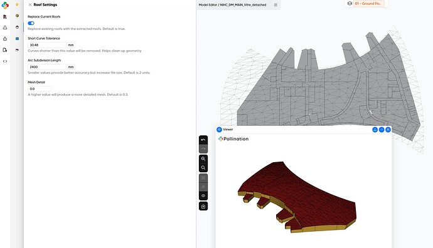Image resolution: width=433 pixels, height=248 pixels.
Task: Click the Pollination logo in the Viewer
Action: (x=233, y=139)
